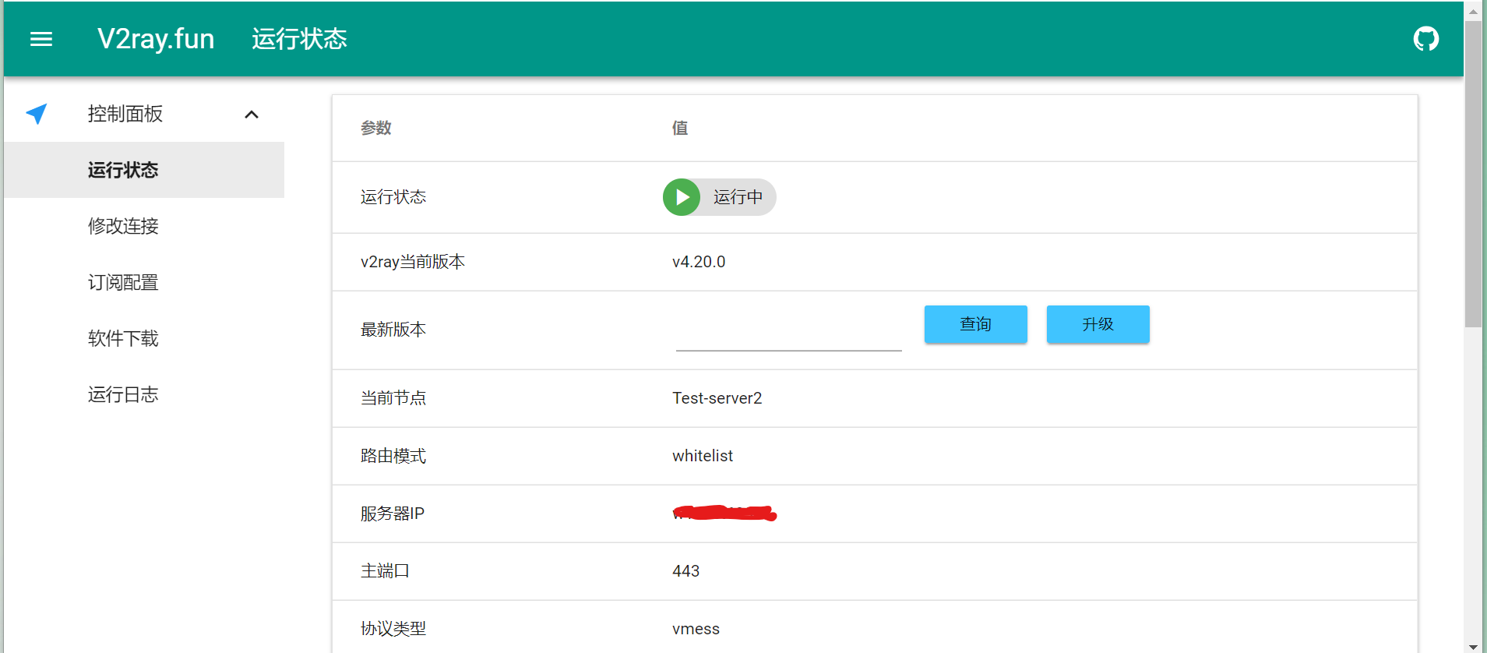Click the vmess protocol type value
The width and height of the screenshot is (1487, 653).
696,629
